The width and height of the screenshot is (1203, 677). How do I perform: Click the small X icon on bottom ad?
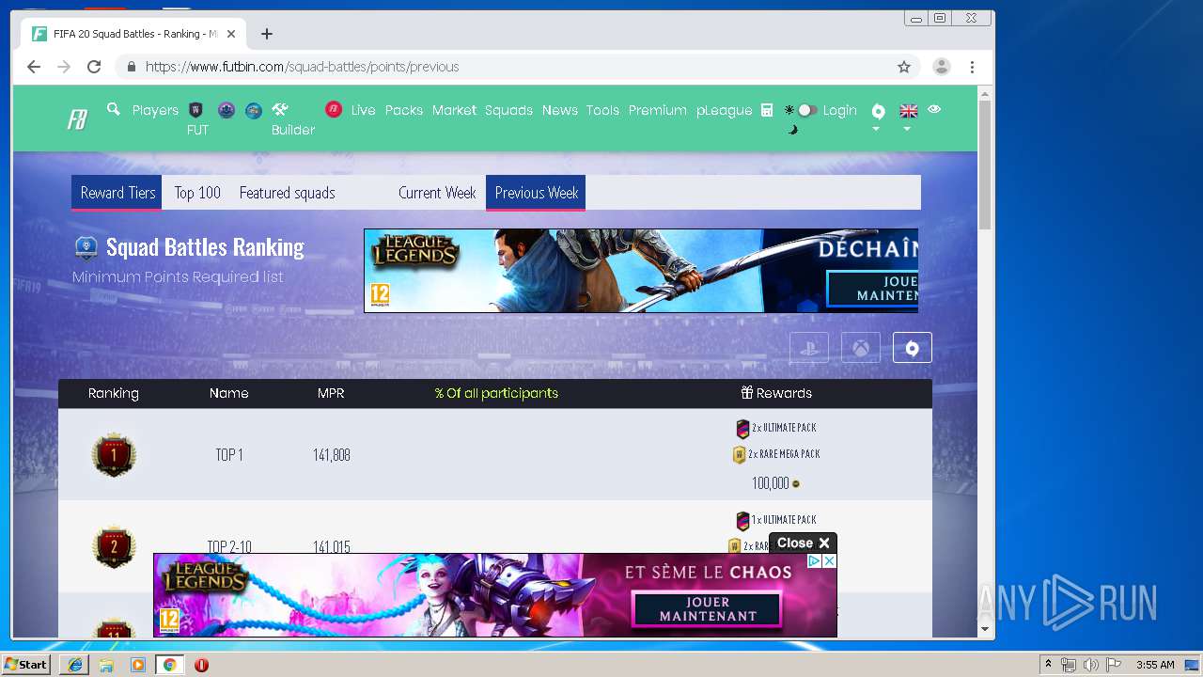tap(829, 560)
